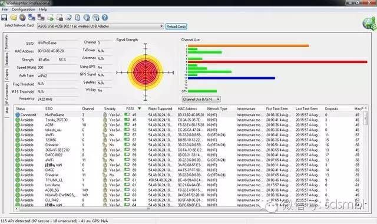Image resolution: width=377 pixels, height=224 pixels.
Task: Click the green status icon for TP-LINK_LL
Action: (x=18, y=180)
